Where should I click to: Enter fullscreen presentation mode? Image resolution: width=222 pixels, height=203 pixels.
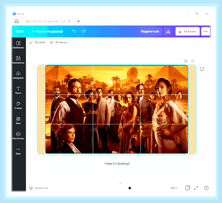tap(196, 188)
